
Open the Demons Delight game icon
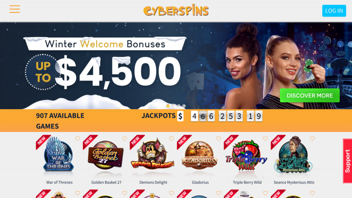153,155
